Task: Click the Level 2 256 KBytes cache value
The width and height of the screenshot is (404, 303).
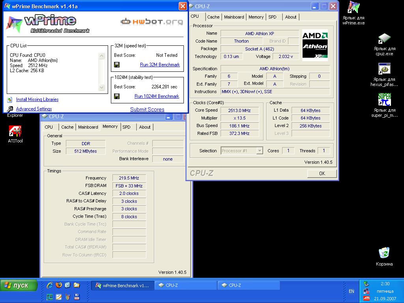Action: (x=311, y=126)
